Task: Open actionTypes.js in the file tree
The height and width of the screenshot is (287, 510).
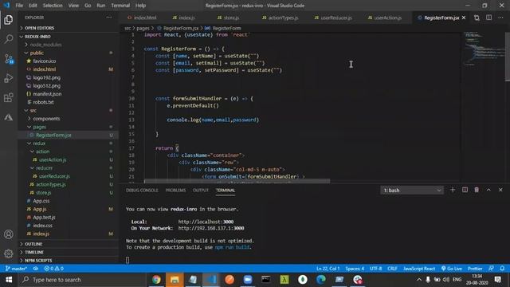Action: click(69, 184)
